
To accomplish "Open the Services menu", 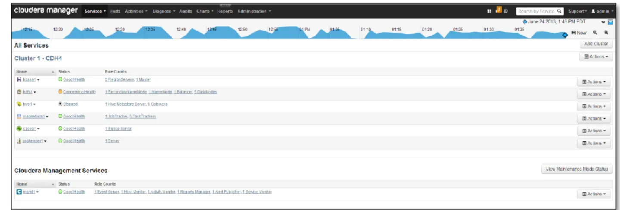I will 95,11.
